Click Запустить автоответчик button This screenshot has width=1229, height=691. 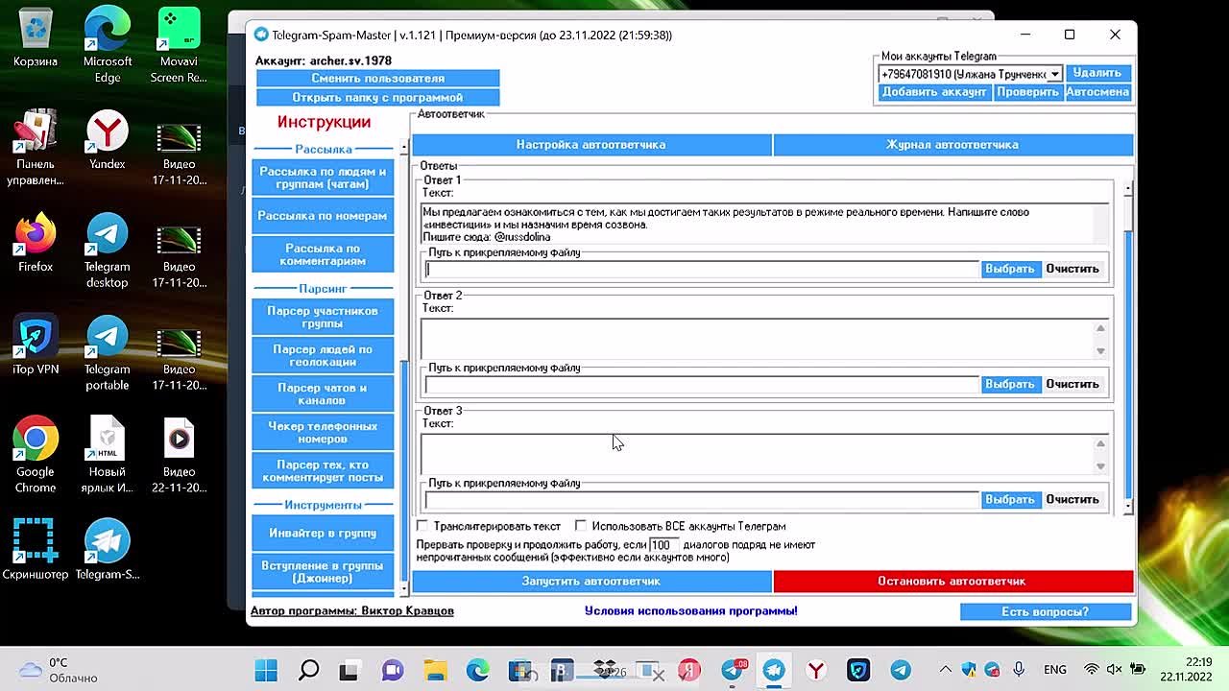pos(591,582)
